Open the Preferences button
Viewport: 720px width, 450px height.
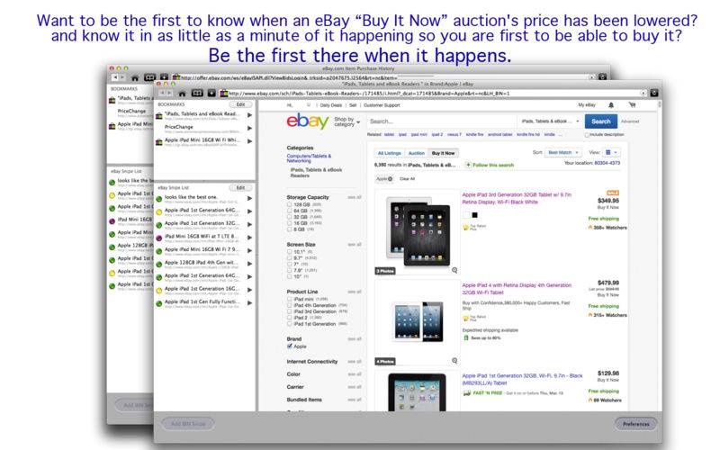[636, 424]
